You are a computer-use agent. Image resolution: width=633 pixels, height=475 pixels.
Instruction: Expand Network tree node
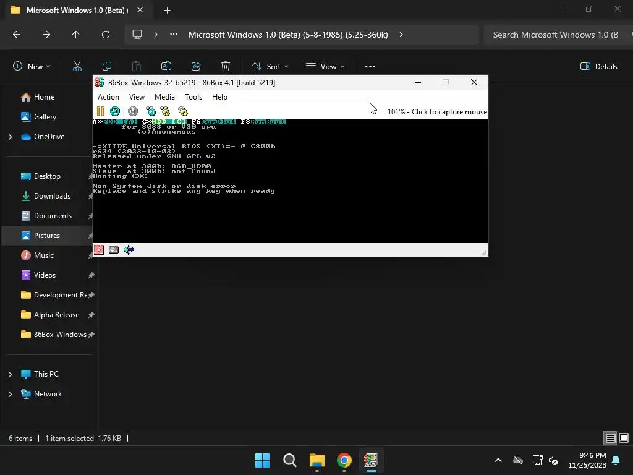click(x=10, y=394)
